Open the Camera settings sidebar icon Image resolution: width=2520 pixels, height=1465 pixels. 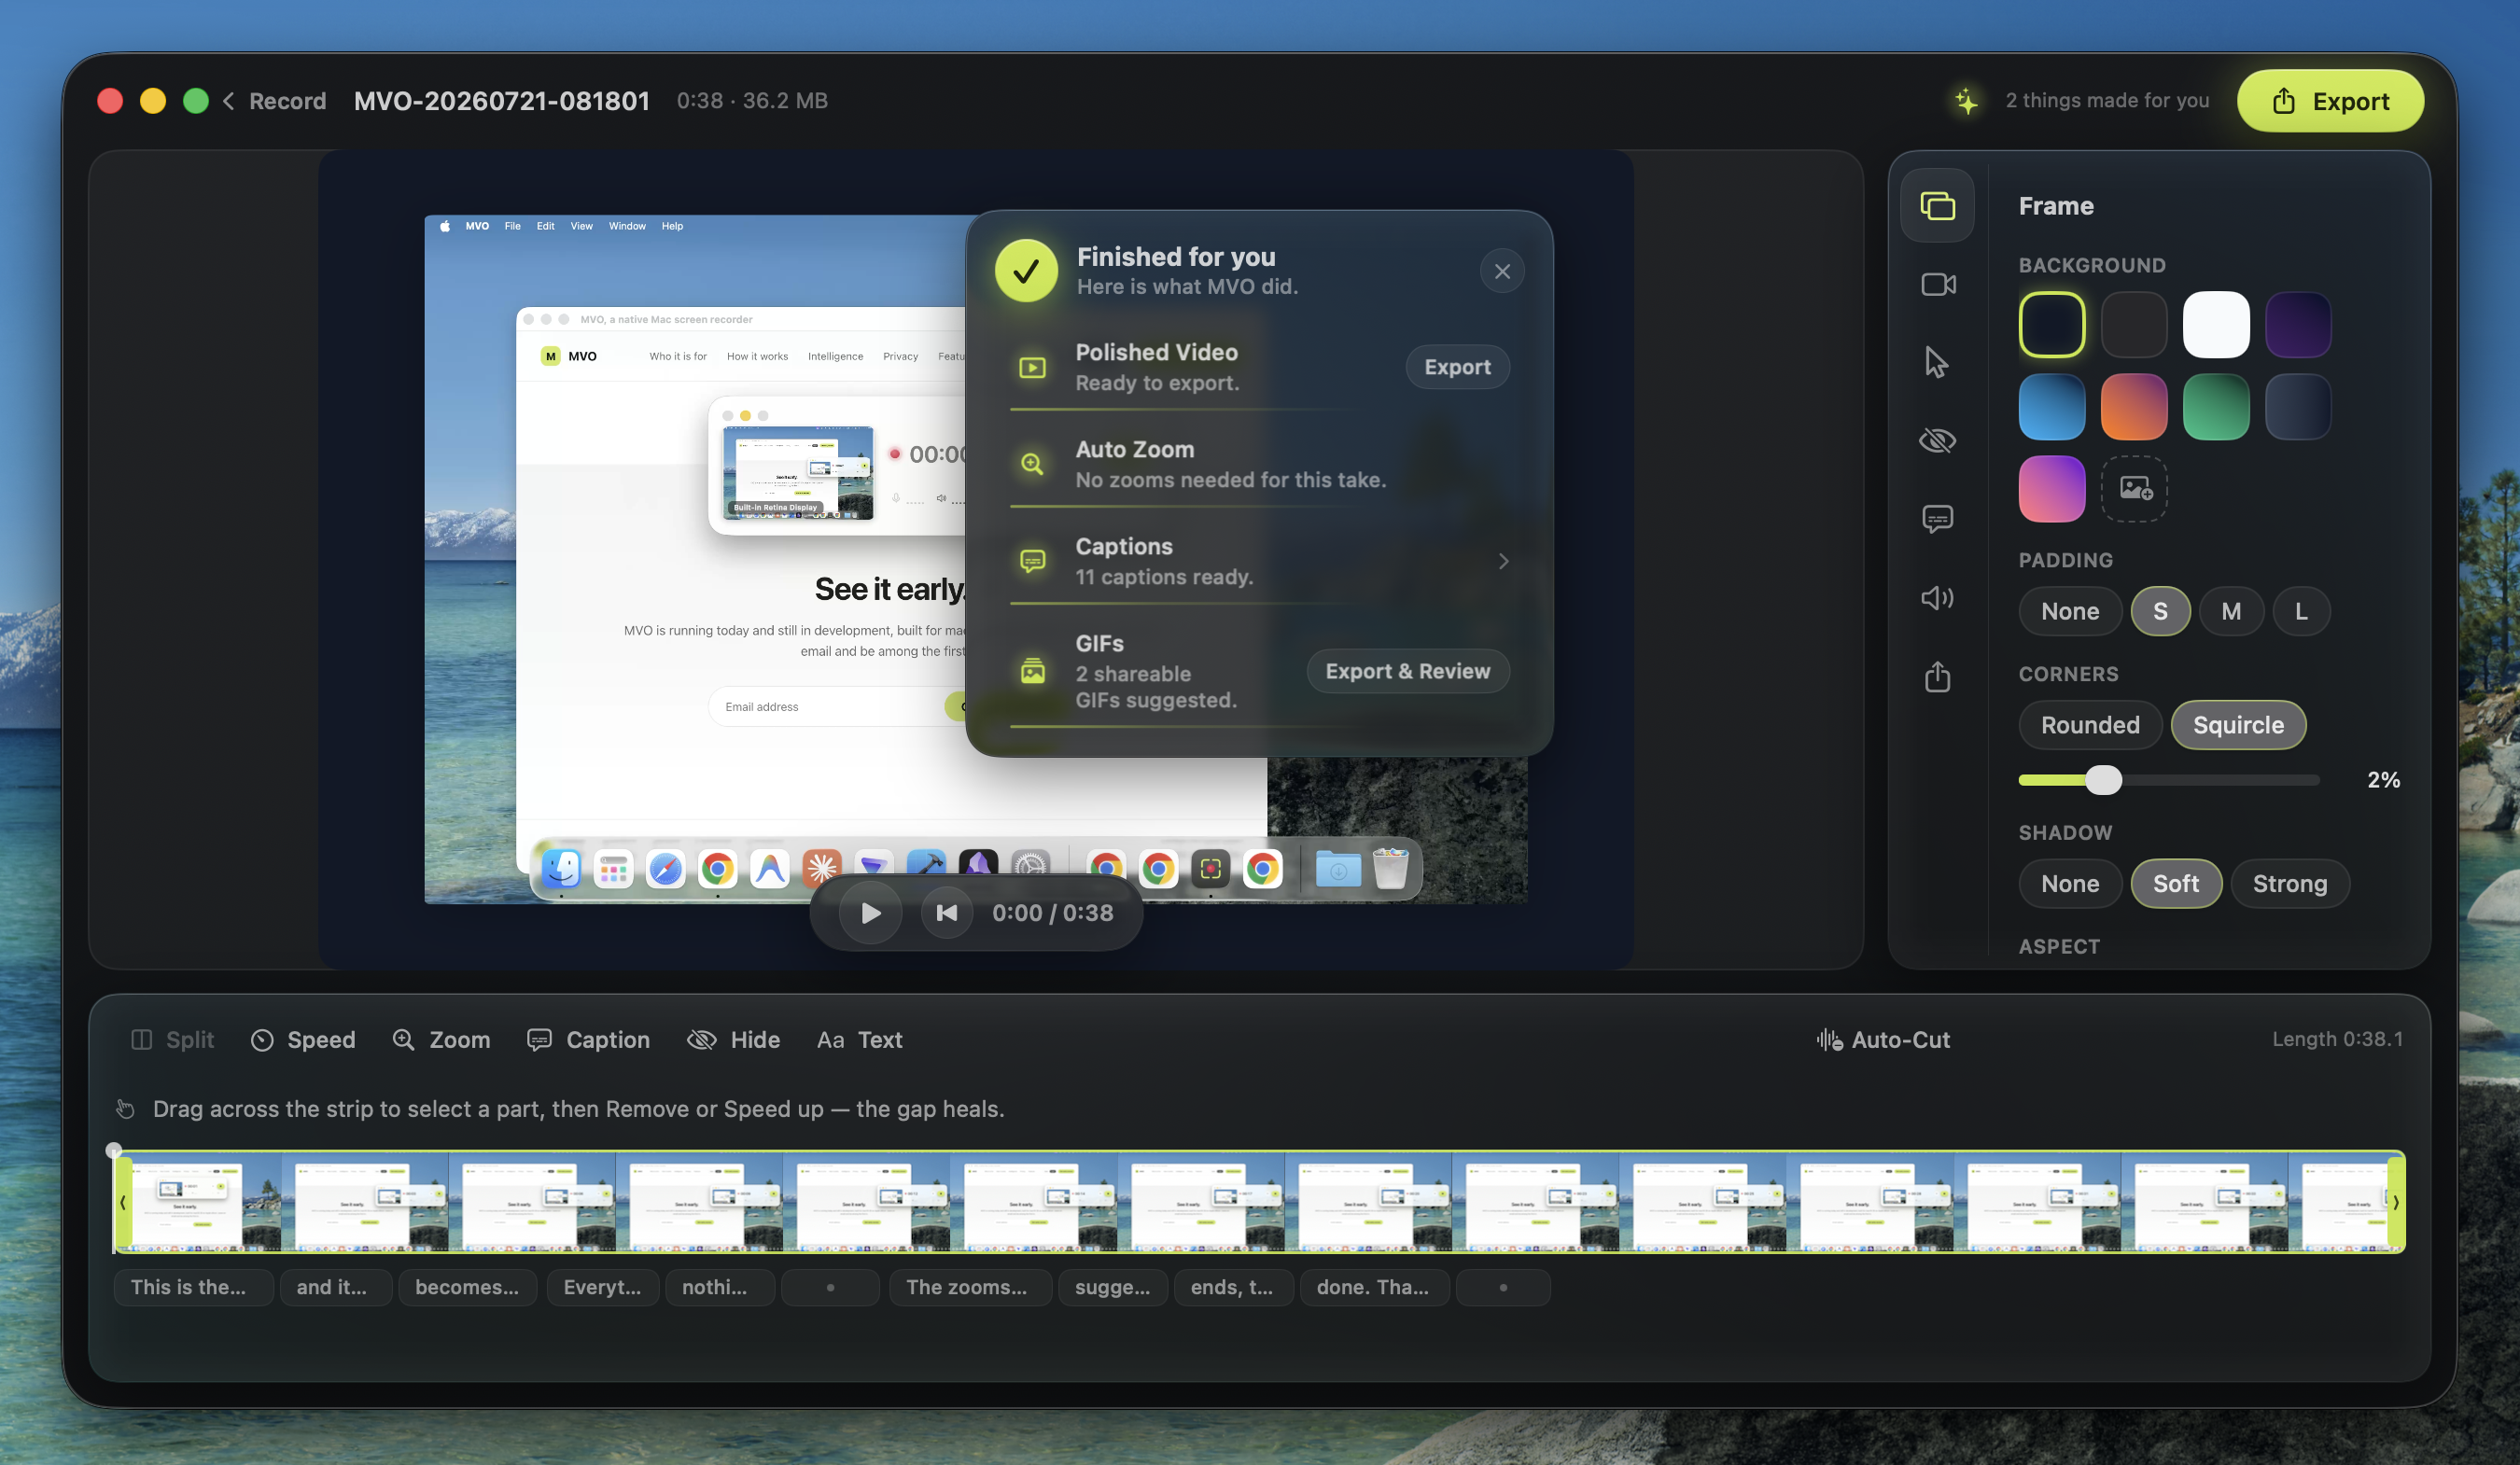tap(1937, 284)
